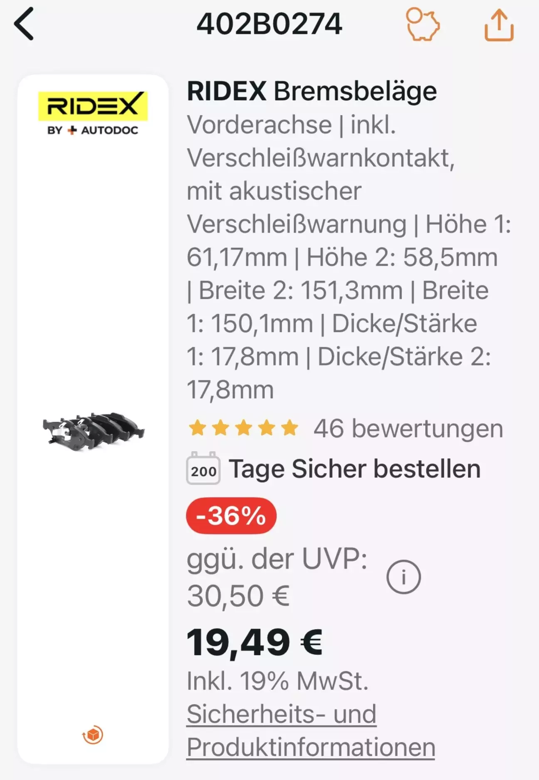The width and height of the screenshot is (539, 780).
Task: Tap the RIDEX Bremsbeläge product title
Action: [312, 91]
